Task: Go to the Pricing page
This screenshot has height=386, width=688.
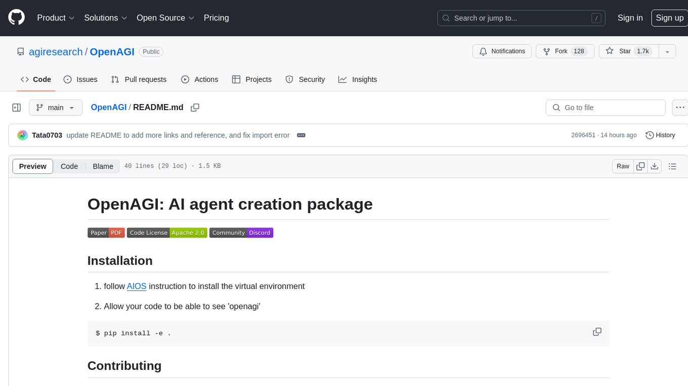Action: click(x=216, y=18)
